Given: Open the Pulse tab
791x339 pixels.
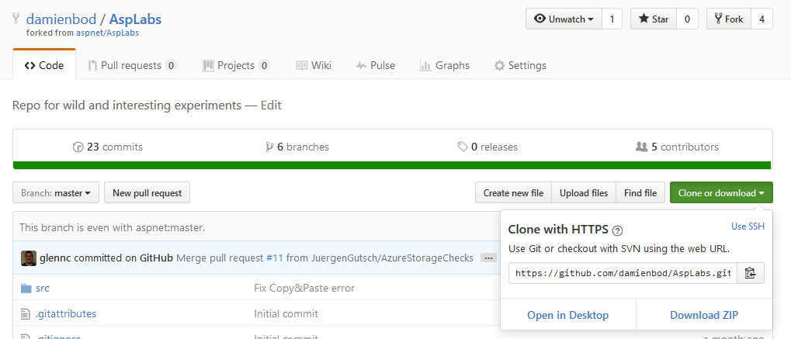Looking at the screenshot, I should point(376,66).
